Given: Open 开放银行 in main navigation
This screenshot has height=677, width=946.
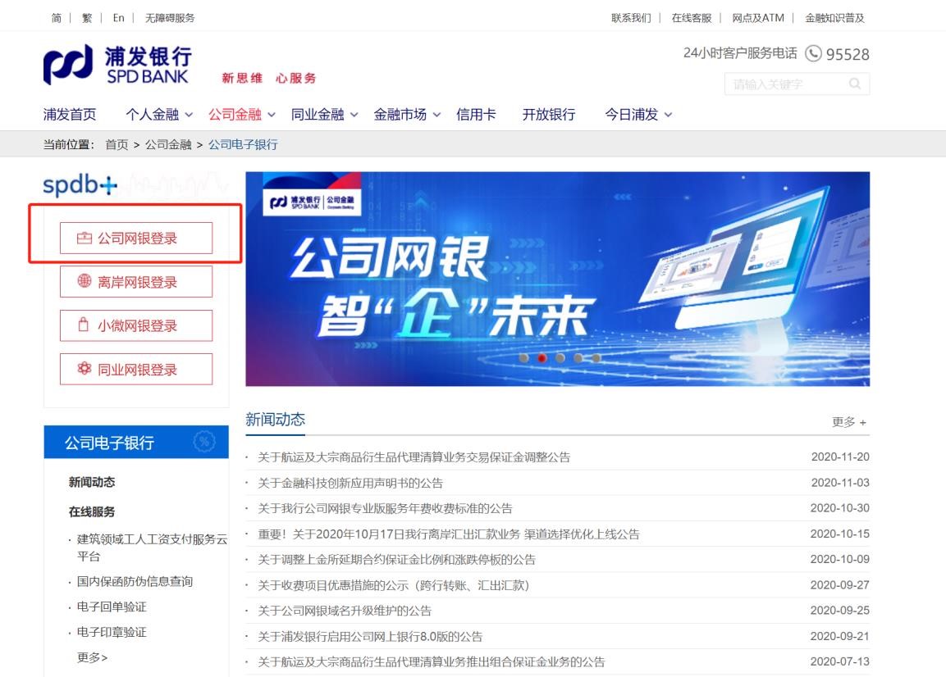Looking at the screenshot, I should [x=548, y=115].
